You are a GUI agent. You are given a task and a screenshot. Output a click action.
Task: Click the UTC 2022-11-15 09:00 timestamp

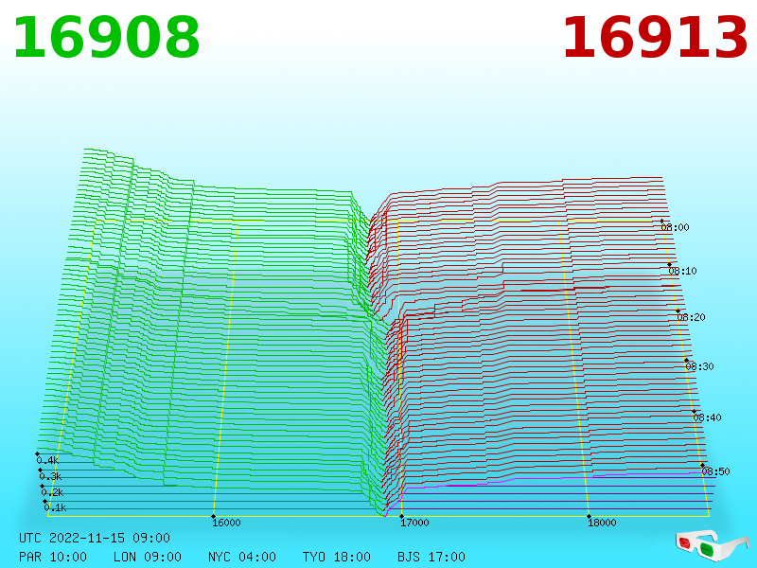(x=95, y=538)
